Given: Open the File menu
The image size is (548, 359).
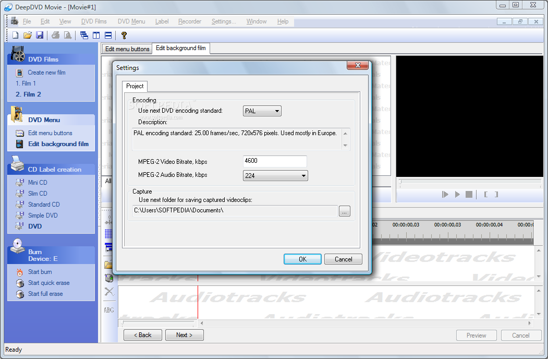Looking at the screenshot, I should (27, 21).
